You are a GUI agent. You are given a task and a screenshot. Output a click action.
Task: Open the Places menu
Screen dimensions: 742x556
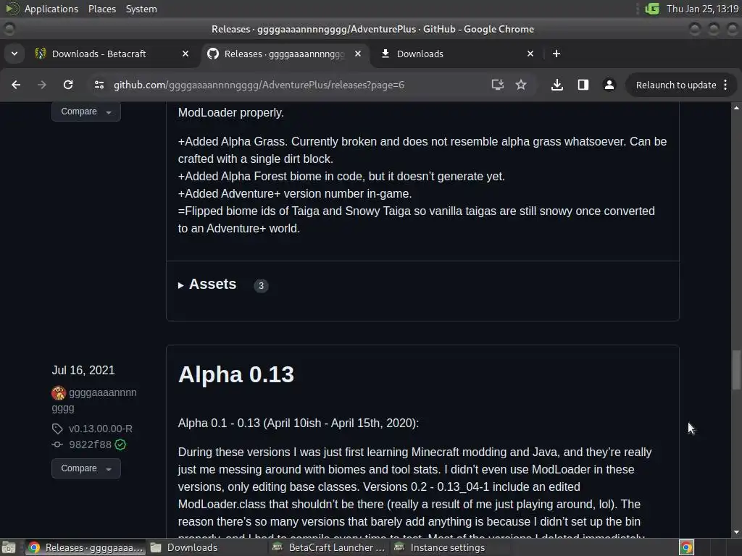[101, 9]
